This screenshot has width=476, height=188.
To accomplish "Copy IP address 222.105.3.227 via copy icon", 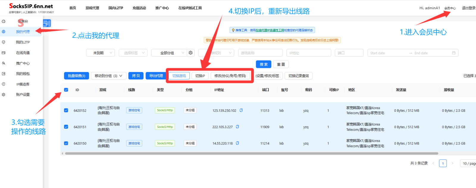I will click(237, 127).
